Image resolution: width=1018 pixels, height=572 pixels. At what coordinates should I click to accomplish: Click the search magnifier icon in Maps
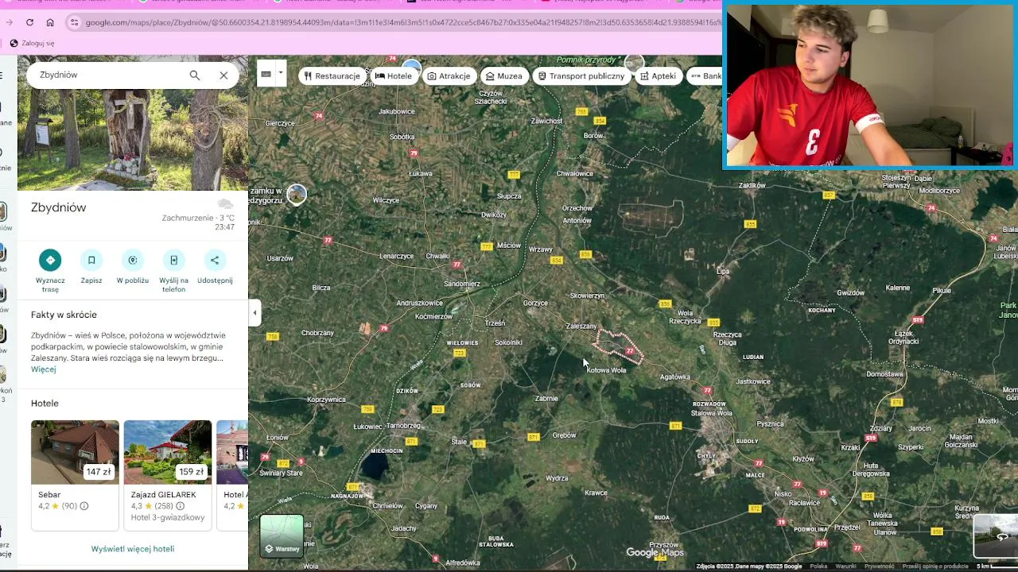click(195, 75)
